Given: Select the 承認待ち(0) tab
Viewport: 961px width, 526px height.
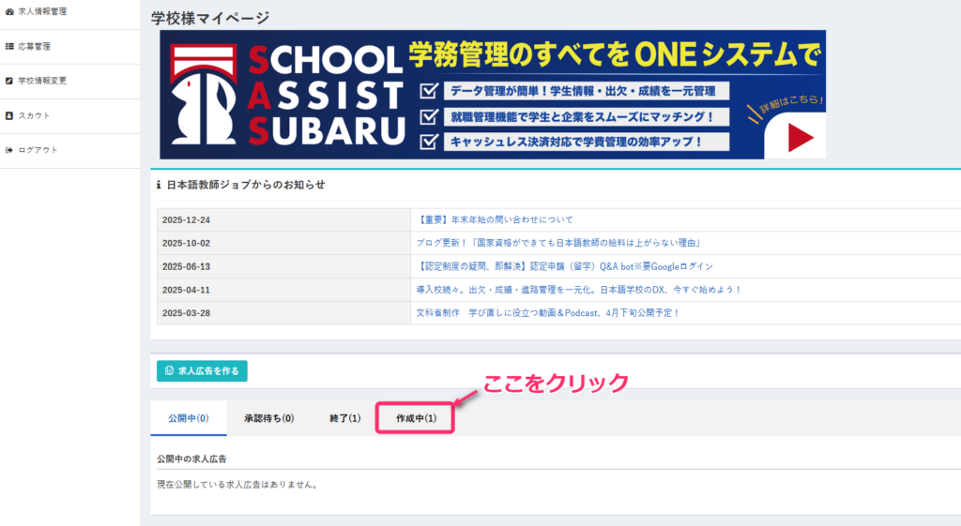Looking at the screenshot, I should point(268,418).
